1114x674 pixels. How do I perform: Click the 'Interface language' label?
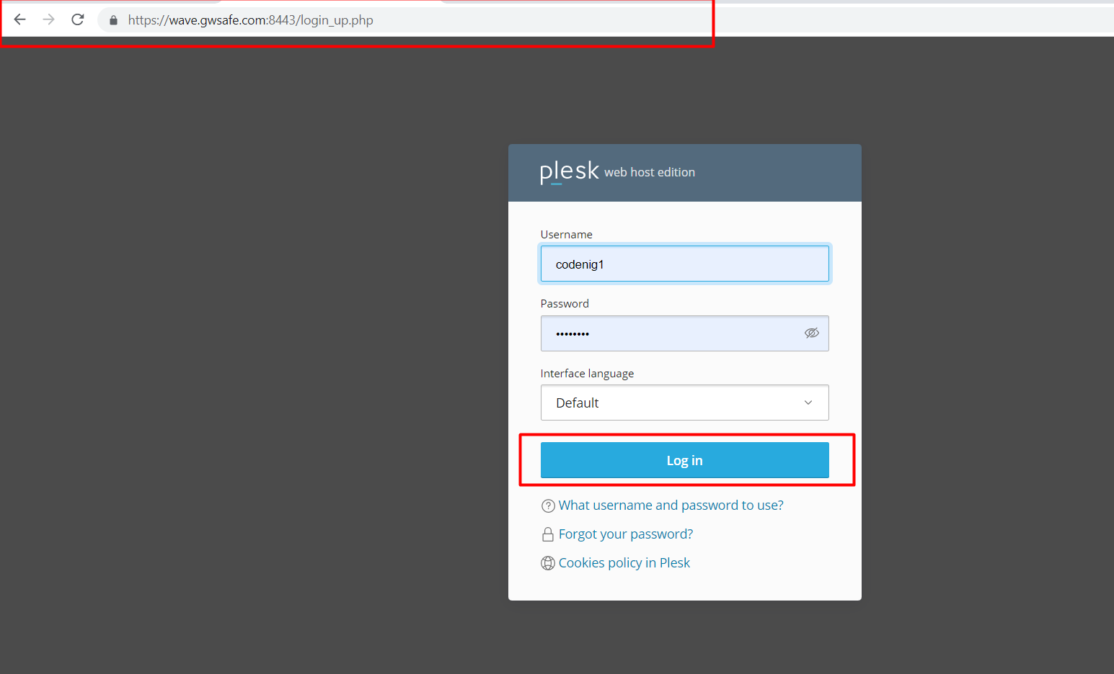588,374
